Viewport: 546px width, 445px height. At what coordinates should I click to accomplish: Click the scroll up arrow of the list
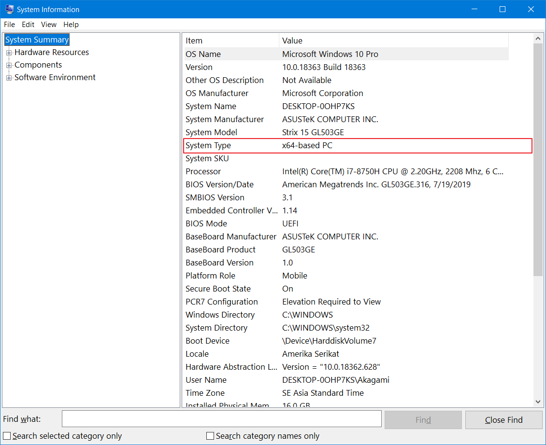(x=538, y=38)
